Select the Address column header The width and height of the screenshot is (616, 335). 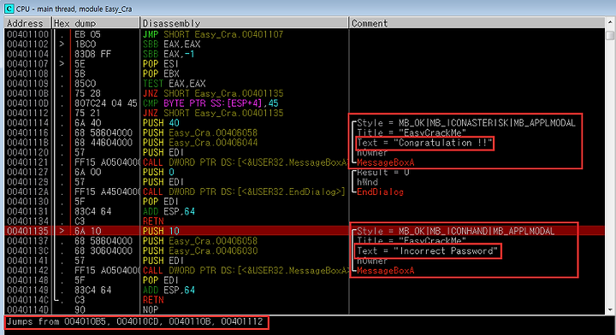coord(27,23)
